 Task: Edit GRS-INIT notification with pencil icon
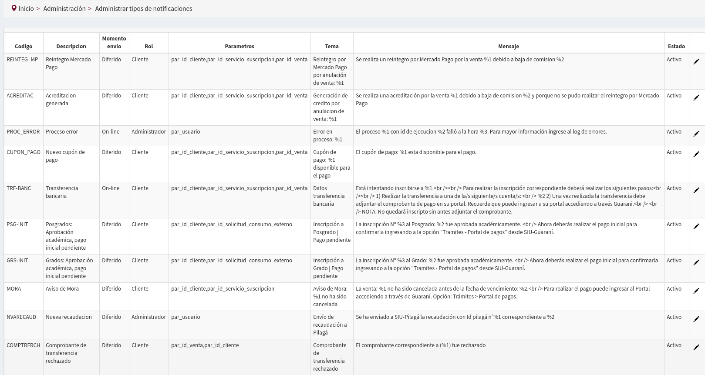(696, 263)
